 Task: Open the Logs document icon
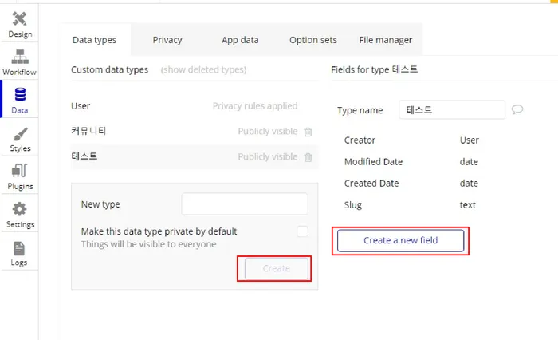(x=19, y=248)
